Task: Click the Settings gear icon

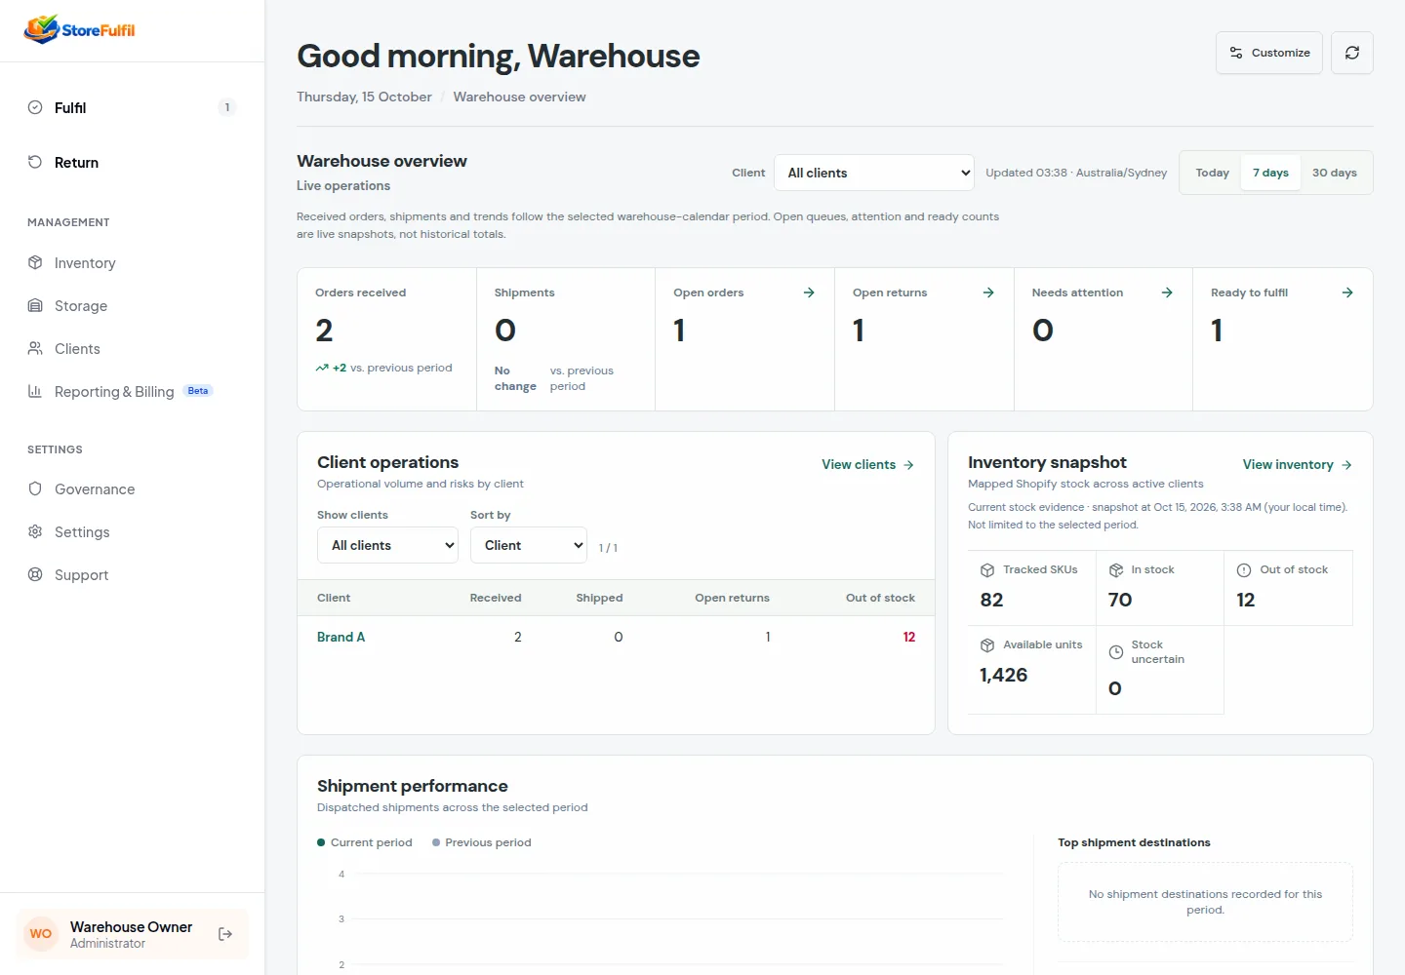Action: (35, 531)
